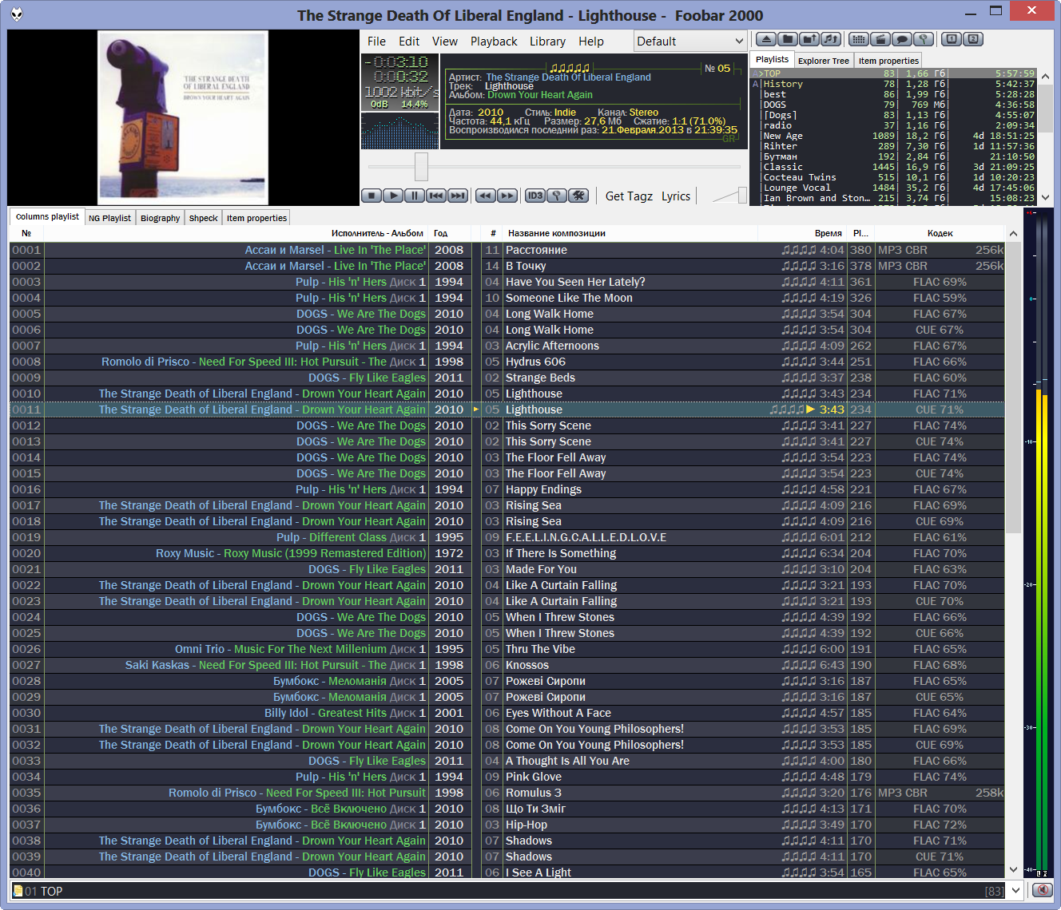Screen dimensions: 1061x910
Task: Click the Stop playback button
Action: coord(371,196)
